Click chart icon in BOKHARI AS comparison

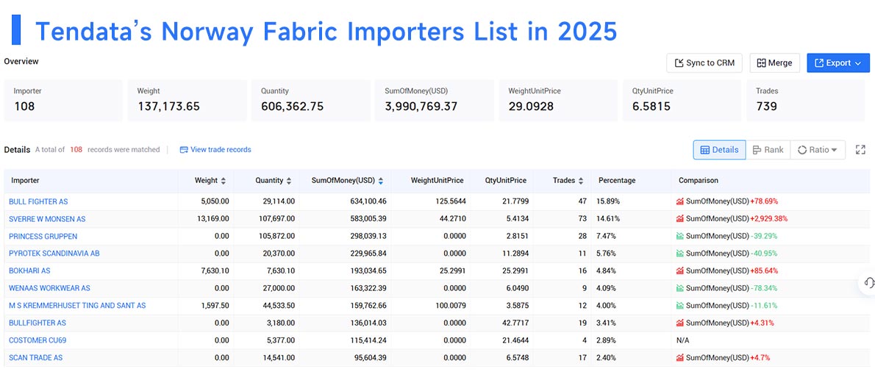pos(680,270)
